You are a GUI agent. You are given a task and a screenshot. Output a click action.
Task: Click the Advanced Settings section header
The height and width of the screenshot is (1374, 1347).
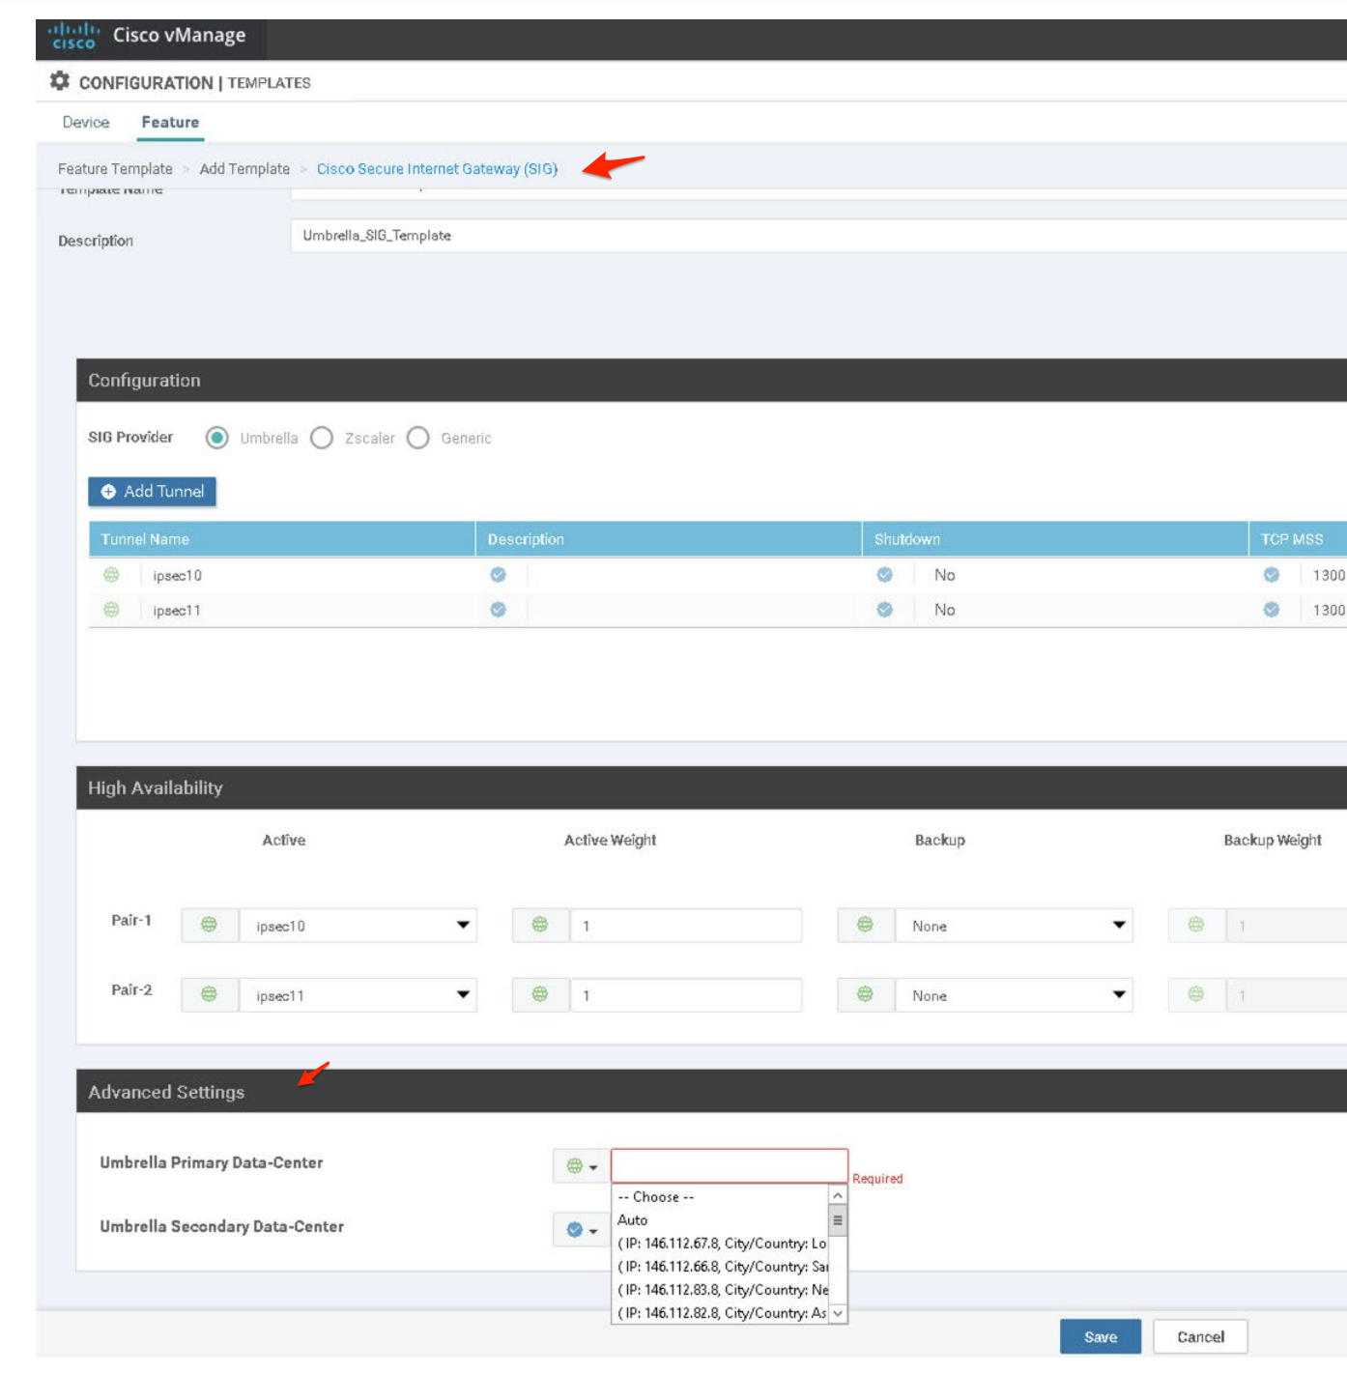point(711,1091)
